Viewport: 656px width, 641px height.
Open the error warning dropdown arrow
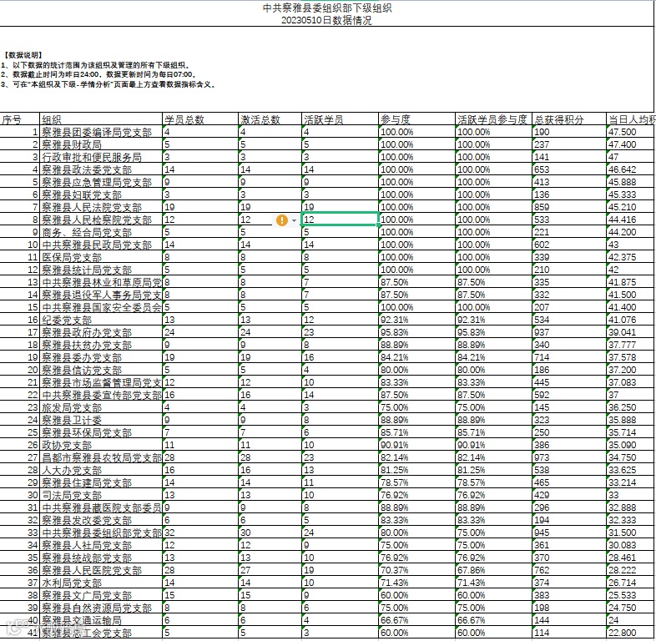click(294, 220)
